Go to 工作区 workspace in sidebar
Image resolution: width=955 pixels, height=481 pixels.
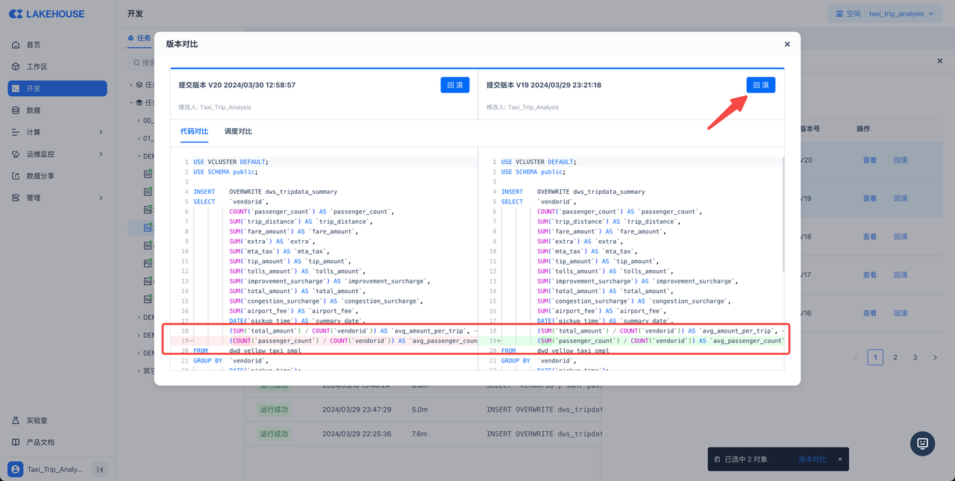click(x=37, y=66)
